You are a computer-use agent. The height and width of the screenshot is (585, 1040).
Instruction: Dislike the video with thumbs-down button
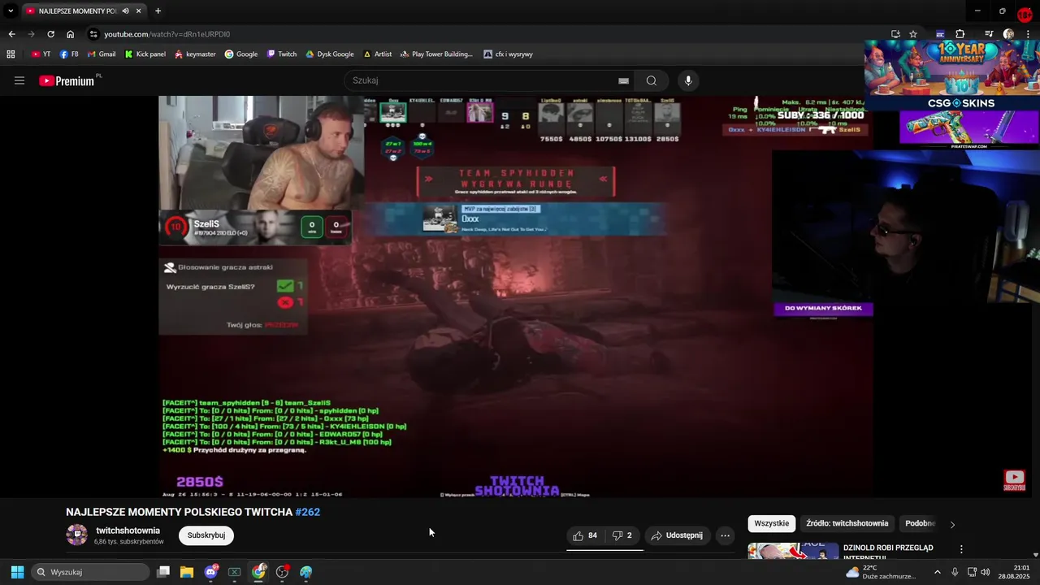coord(622,535)
